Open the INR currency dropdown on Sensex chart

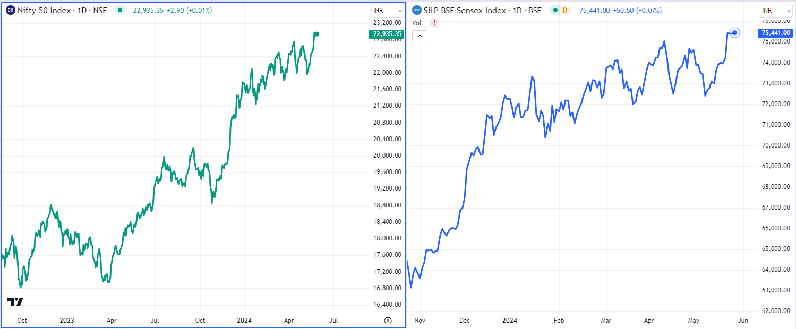click(x=775, y=10)
